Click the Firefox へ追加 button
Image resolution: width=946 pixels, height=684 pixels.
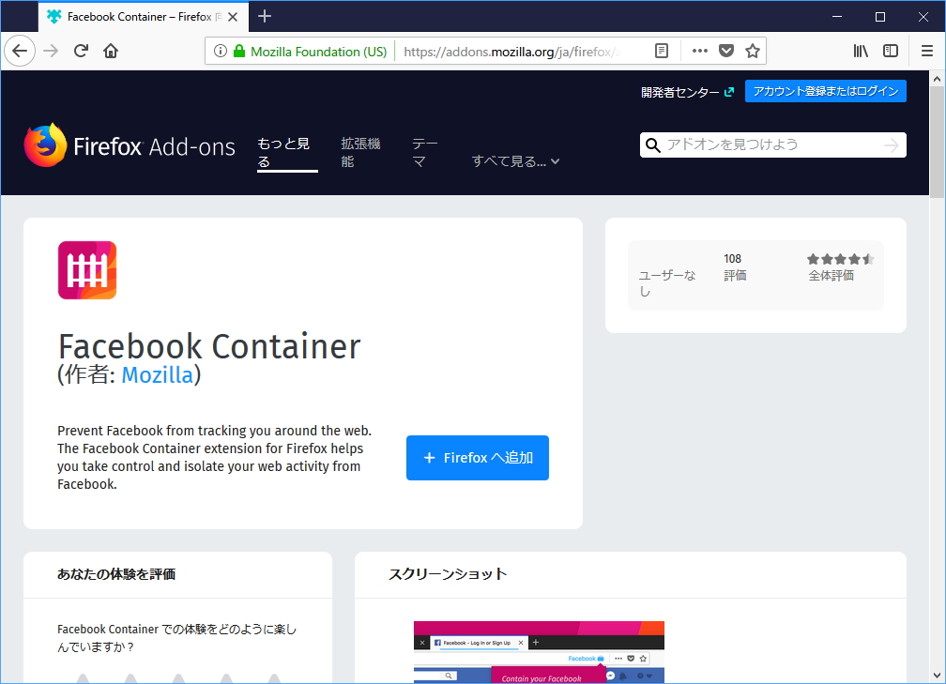(x=477, y=457)
